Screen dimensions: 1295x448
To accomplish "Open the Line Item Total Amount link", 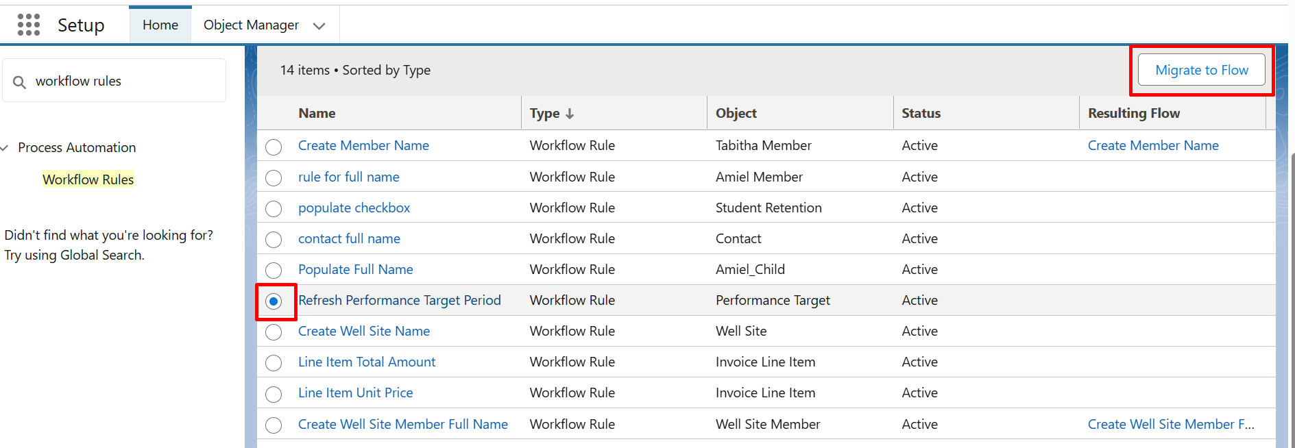I will [367, 362].
